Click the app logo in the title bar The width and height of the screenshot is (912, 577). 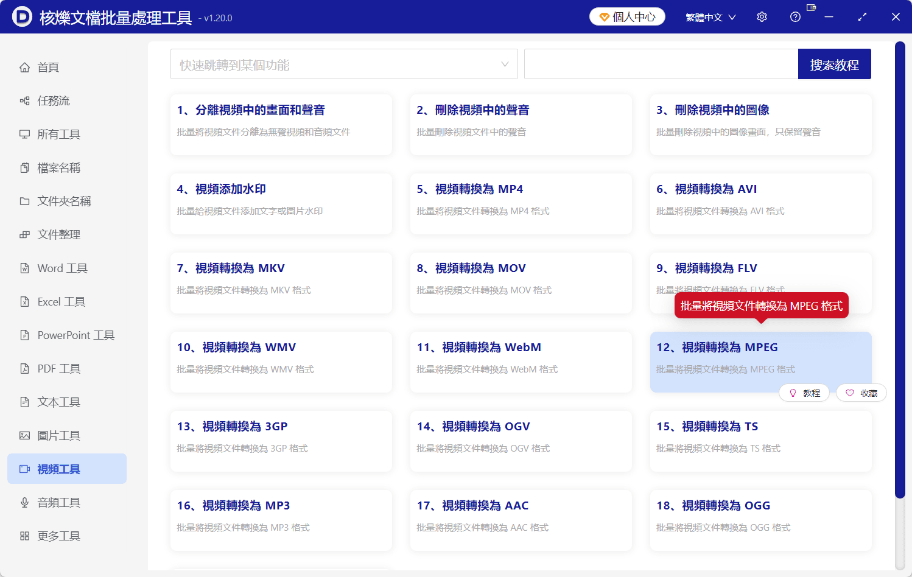tap(22, 17)
